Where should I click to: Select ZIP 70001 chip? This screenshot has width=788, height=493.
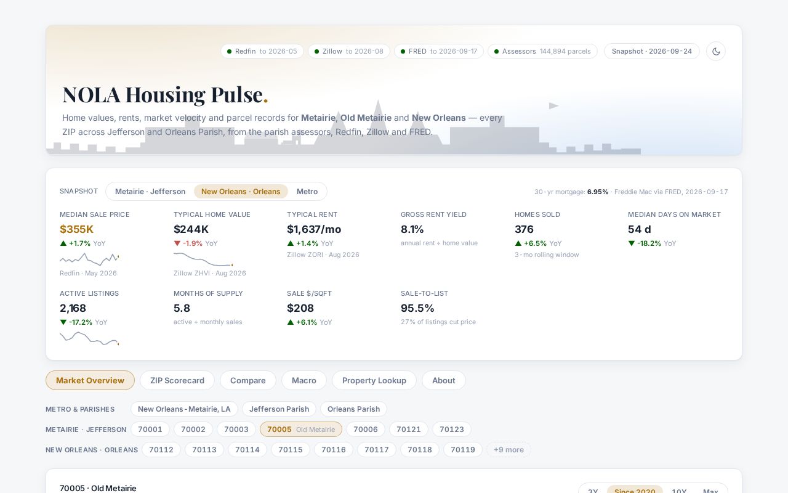pos(150,430)
